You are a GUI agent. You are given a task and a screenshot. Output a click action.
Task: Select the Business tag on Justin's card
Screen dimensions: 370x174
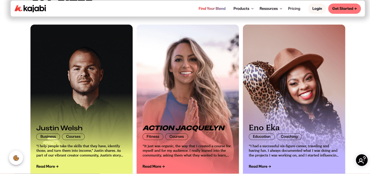48,137
